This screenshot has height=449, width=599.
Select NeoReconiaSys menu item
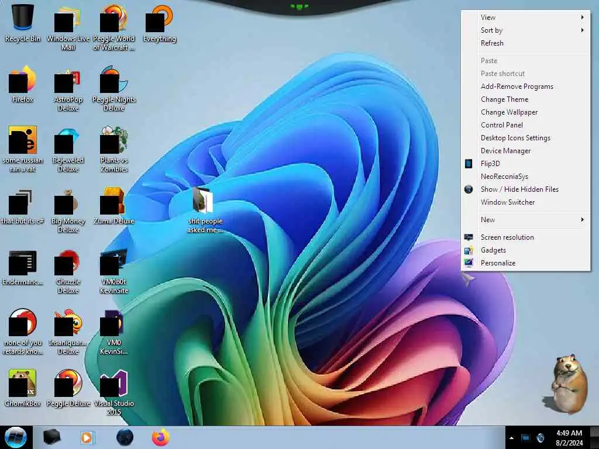(526, 177)
